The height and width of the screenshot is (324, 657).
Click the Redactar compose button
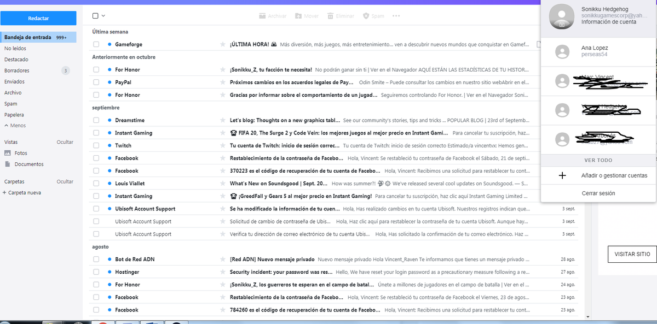tap(38, 18)
